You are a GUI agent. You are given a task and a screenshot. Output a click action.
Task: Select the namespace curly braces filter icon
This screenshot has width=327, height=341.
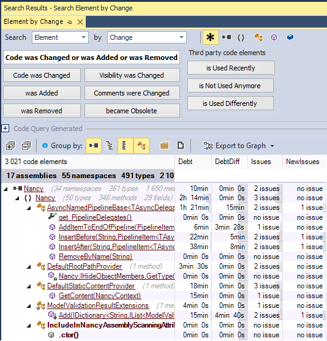coord(241,37)
